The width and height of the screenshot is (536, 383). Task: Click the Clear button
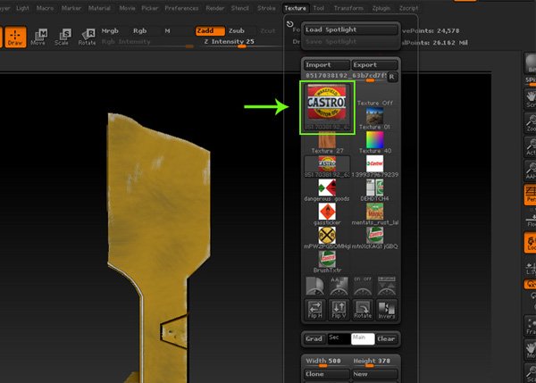tap(386, 339)
